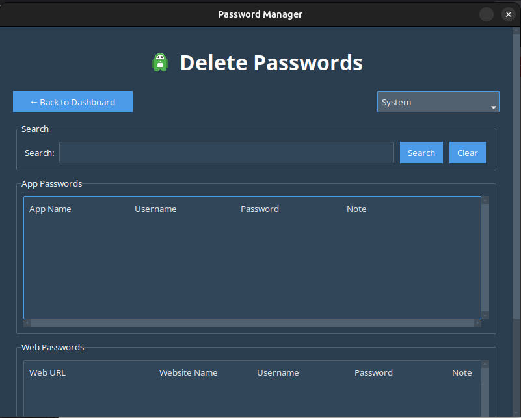Viewport: 521px width, 418px height.
Task: Open the System theme dropdown
Action: point(438,102)
